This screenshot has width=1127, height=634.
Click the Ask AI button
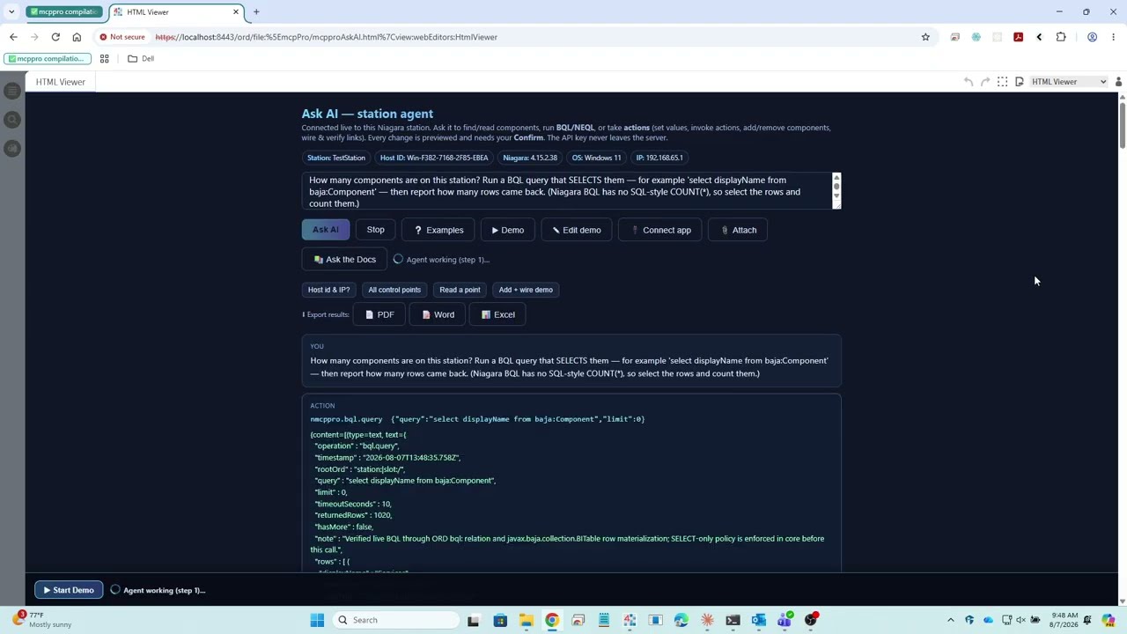pyautogui.click(x=325, y=230)
